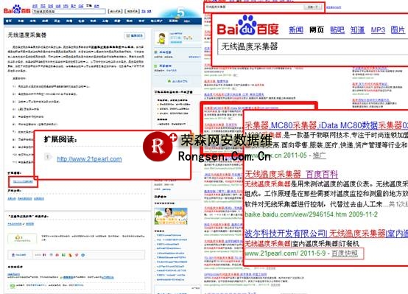Click the sidebar advertisement banner with woman
The width and height of the screenshot is (408, 294).
(171, 216)
